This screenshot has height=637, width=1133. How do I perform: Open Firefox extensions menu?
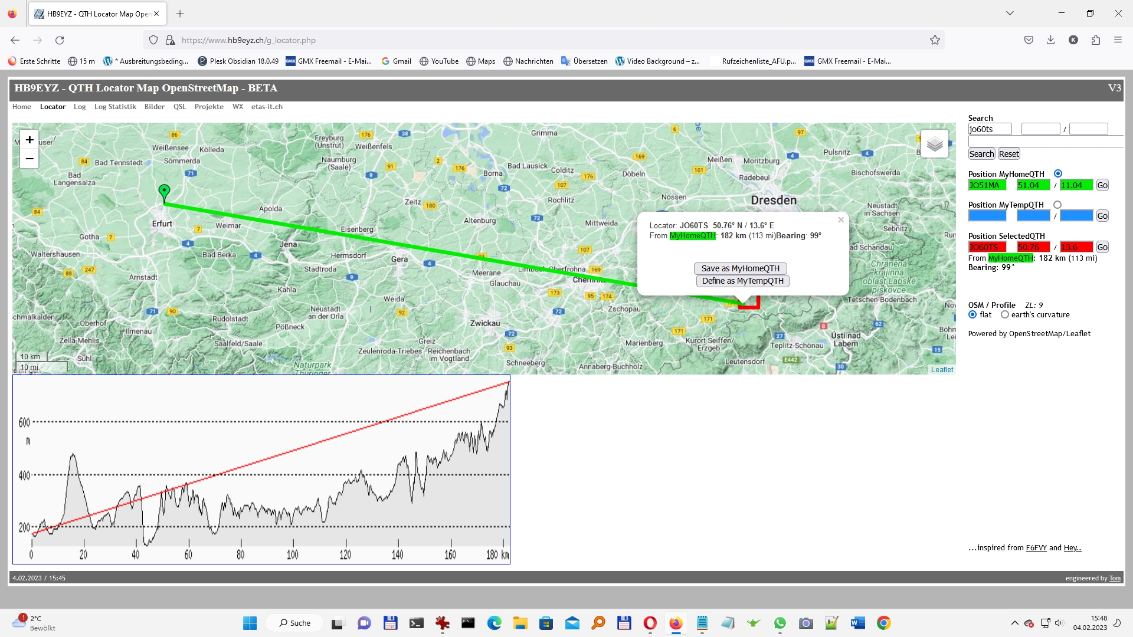(x=1096, y=40)
